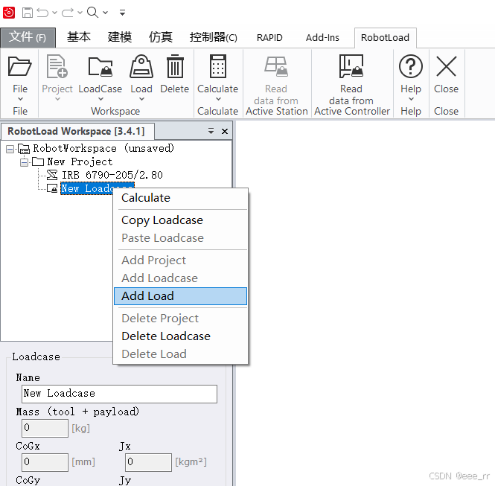Viewport: 495px width, 486px height.
Task: Click the LoadCase ribbon icon
Action: point(100,66)
